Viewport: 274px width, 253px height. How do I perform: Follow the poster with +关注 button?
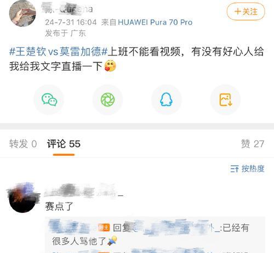[x=246, y=12]
